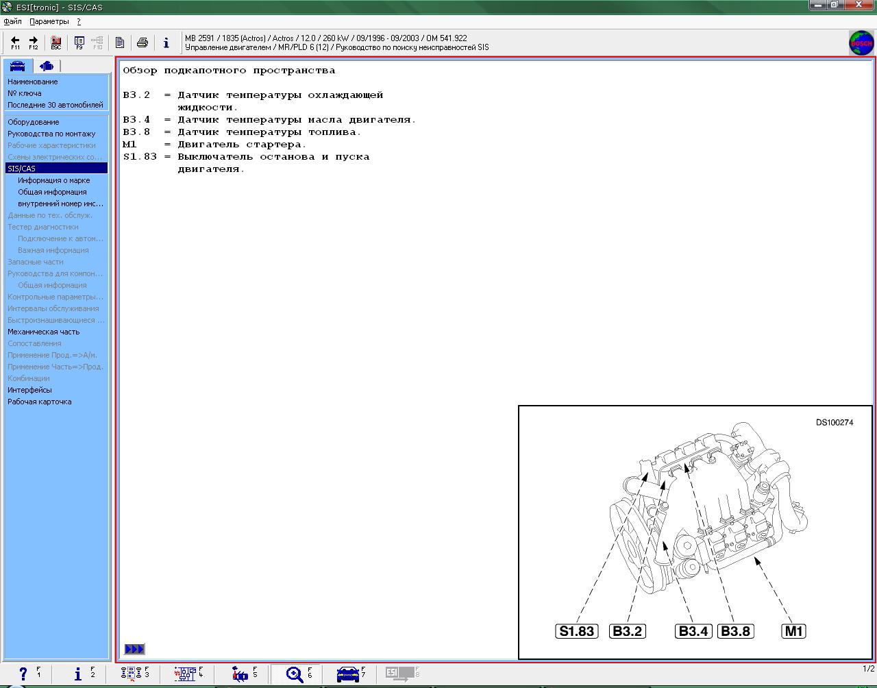
Task: Open 'Последние 30 автомобилей' list
Action: click(x=55, y=105)
